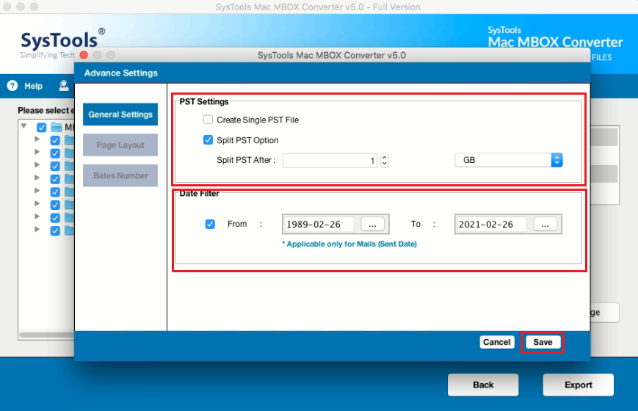Expand the last child folder in tree

37,230
